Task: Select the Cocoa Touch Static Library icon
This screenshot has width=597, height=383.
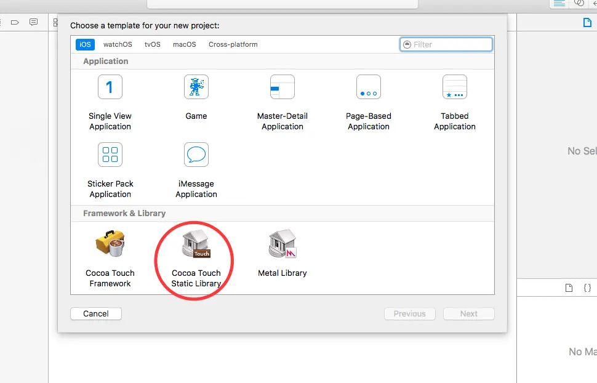Action: pyautogui.click(x=196, y=243)
